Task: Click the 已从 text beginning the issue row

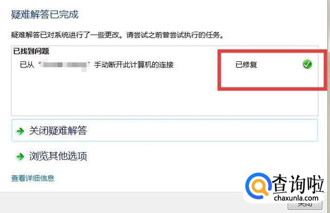Action: pos(27,65)
